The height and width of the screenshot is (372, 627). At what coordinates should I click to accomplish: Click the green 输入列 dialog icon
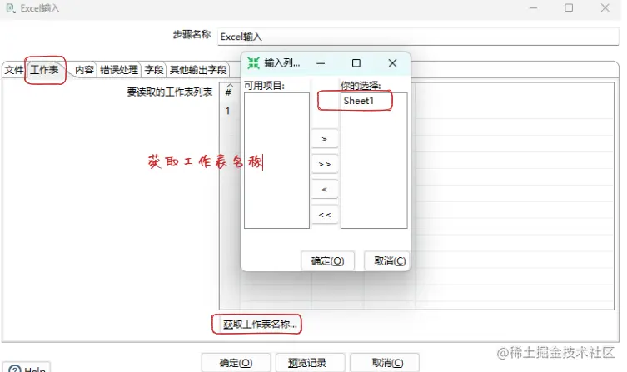pos(253,62)
